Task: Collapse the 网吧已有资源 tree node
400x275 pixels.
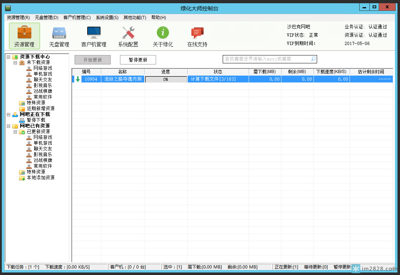Action: pos(8,126)
